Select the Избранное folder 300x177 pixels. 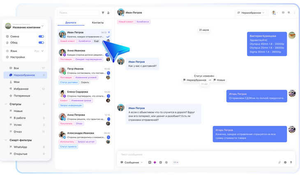tap(25, 89)
